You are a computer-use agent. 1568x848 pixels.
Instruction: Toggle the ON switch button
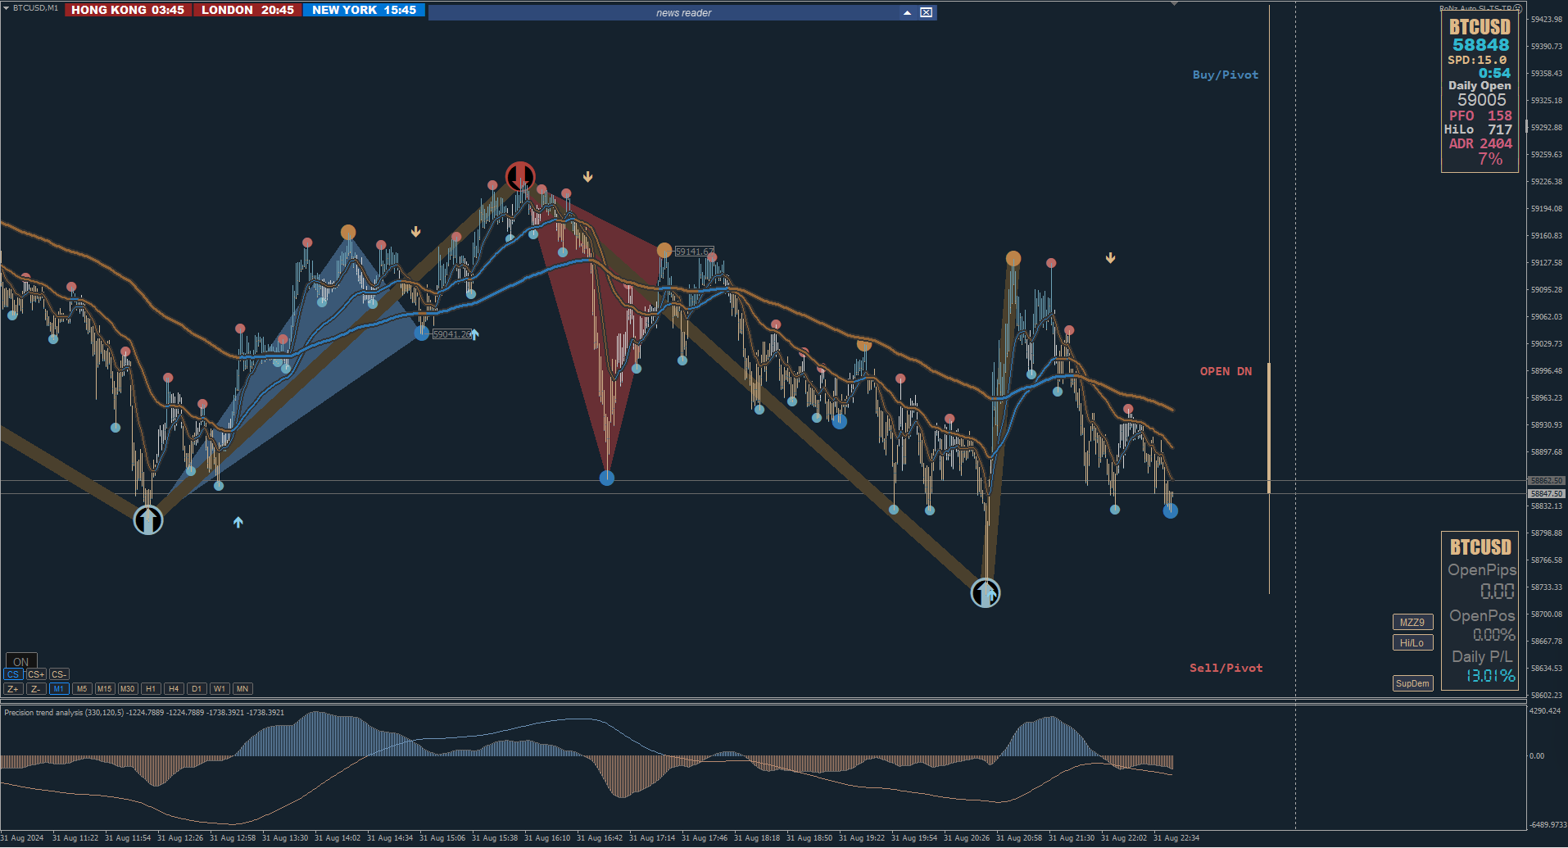click(x=21, y=661)
